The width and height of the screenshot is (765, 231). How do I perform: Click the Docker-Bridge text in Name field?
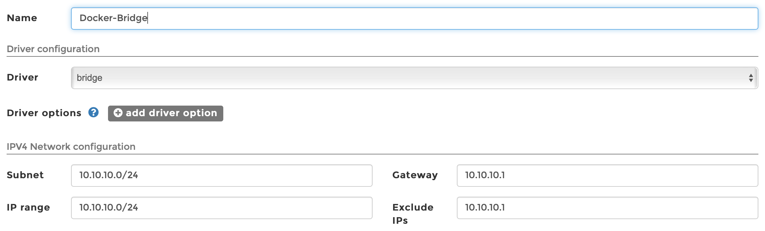click(113, 18)
